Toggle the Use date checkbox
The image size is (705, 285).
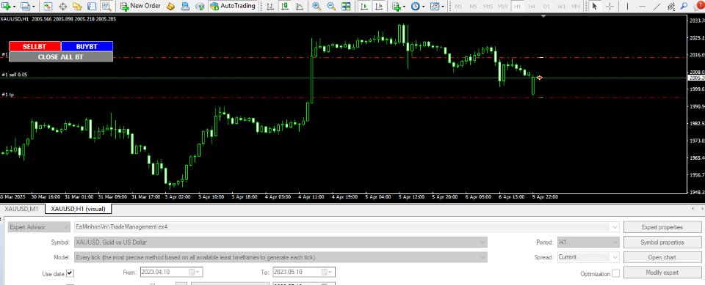[x=70, y=273]
